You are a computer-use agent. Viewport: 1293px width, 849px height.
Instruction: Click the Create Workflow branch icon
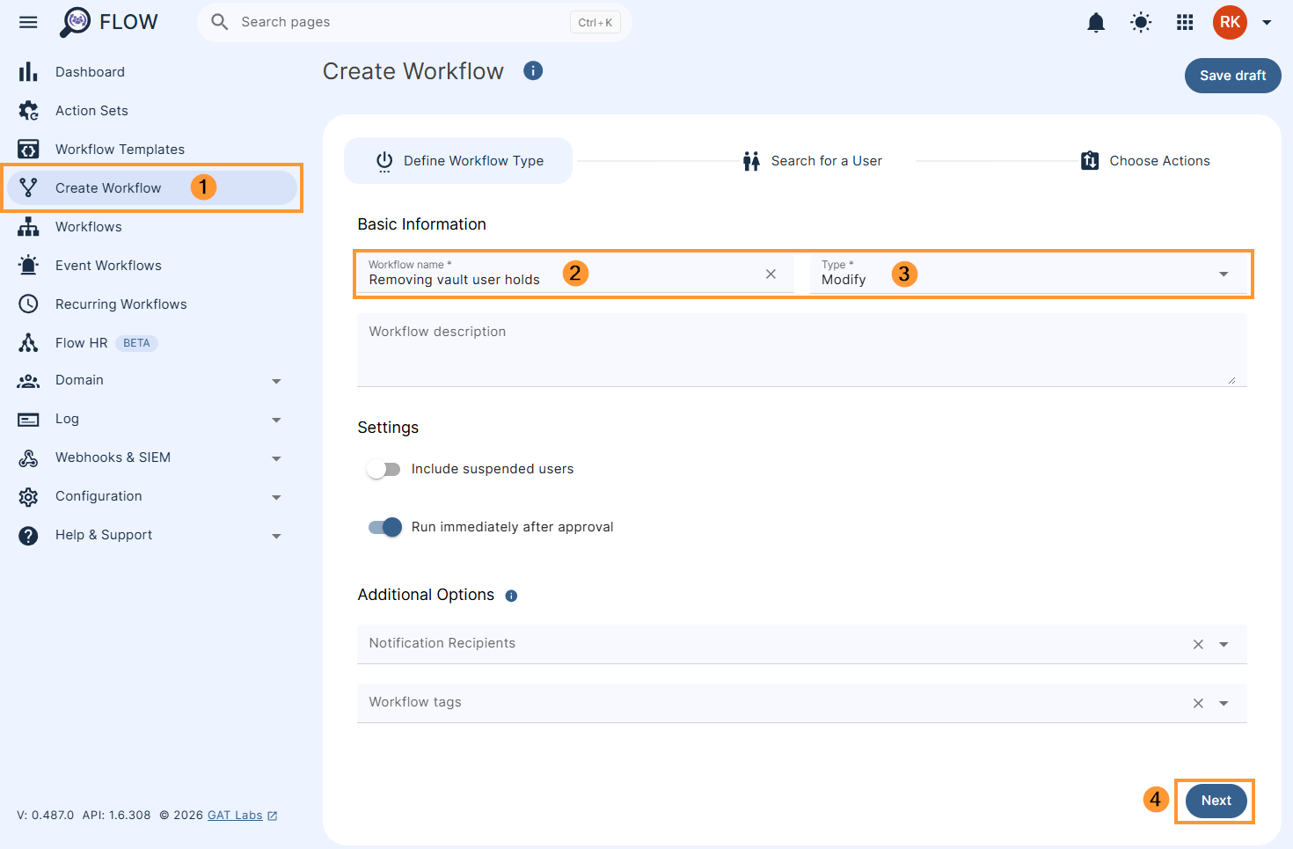tap(28, 187)
